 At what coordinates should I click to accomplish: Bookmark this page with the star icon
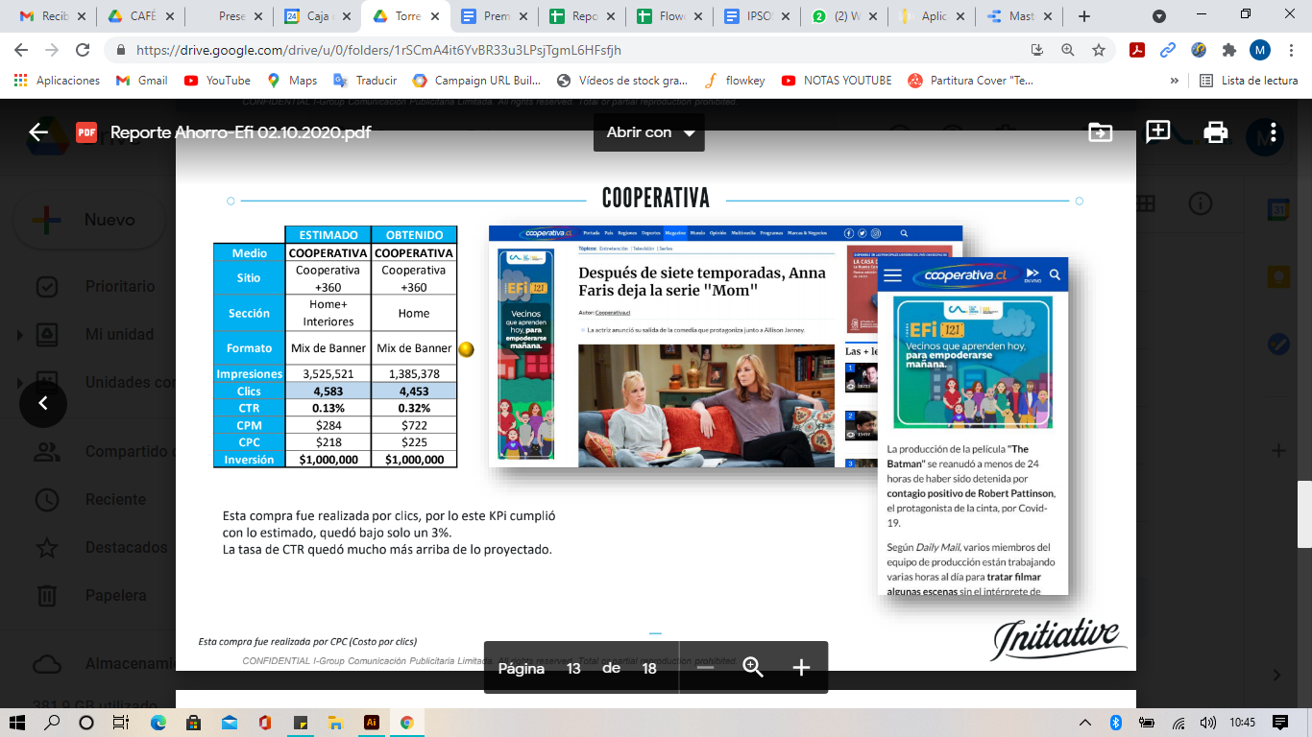tap(1098, 50)
